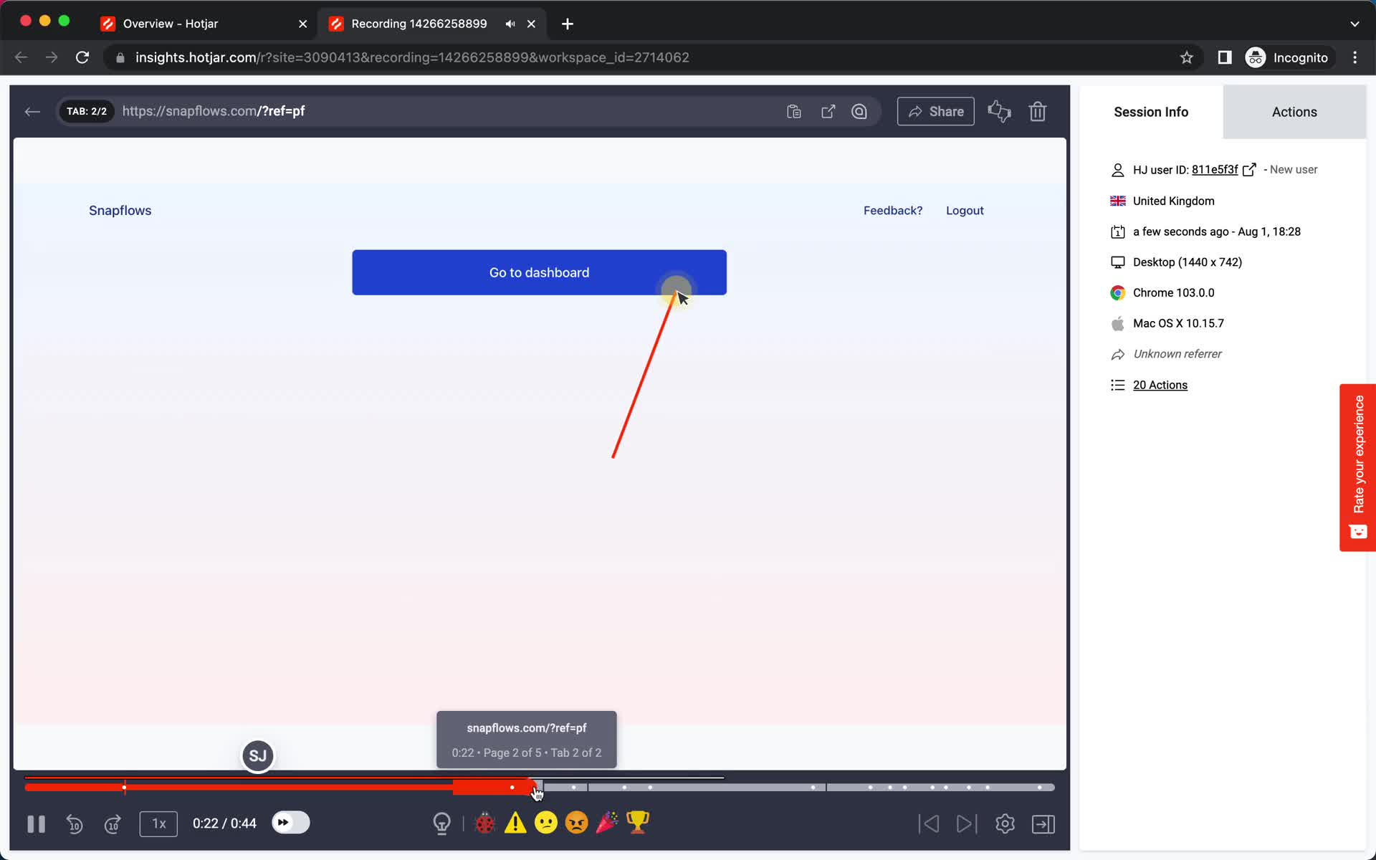Expand the 20 Actions session detail
Viewport: 1376px width, 860px height.
1159,384
